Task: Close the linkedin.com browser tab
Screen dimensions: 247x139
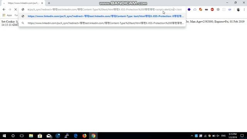Action: click(42, 3)
